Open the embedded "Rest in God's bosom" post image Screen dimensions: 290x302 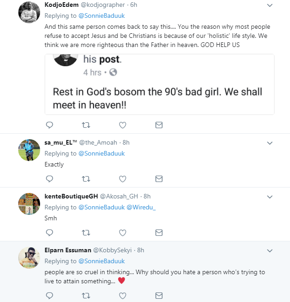(x=159, y=84)
